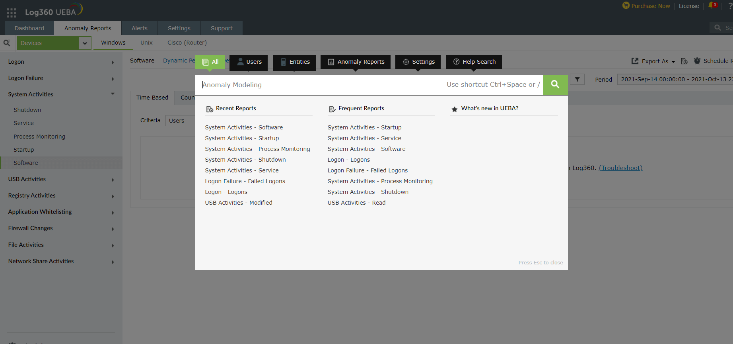Viewport: 733px width, 344px height.
Task: Click the Frequent Reports heading icon
Action: 332,109
